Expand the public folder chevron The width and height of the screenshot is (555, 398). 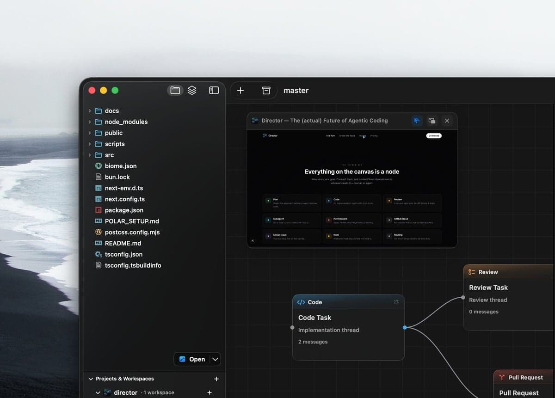90,133
